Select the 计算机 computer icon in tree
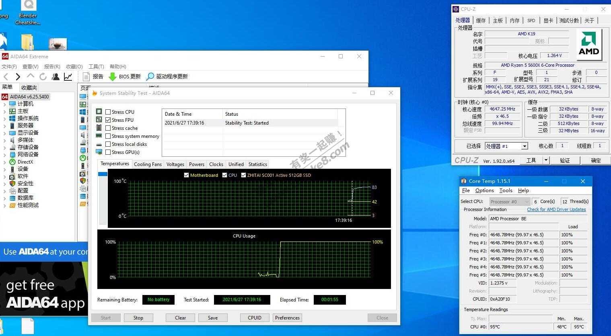The width and height of the screenshot is (611, 336). (12, 104)
